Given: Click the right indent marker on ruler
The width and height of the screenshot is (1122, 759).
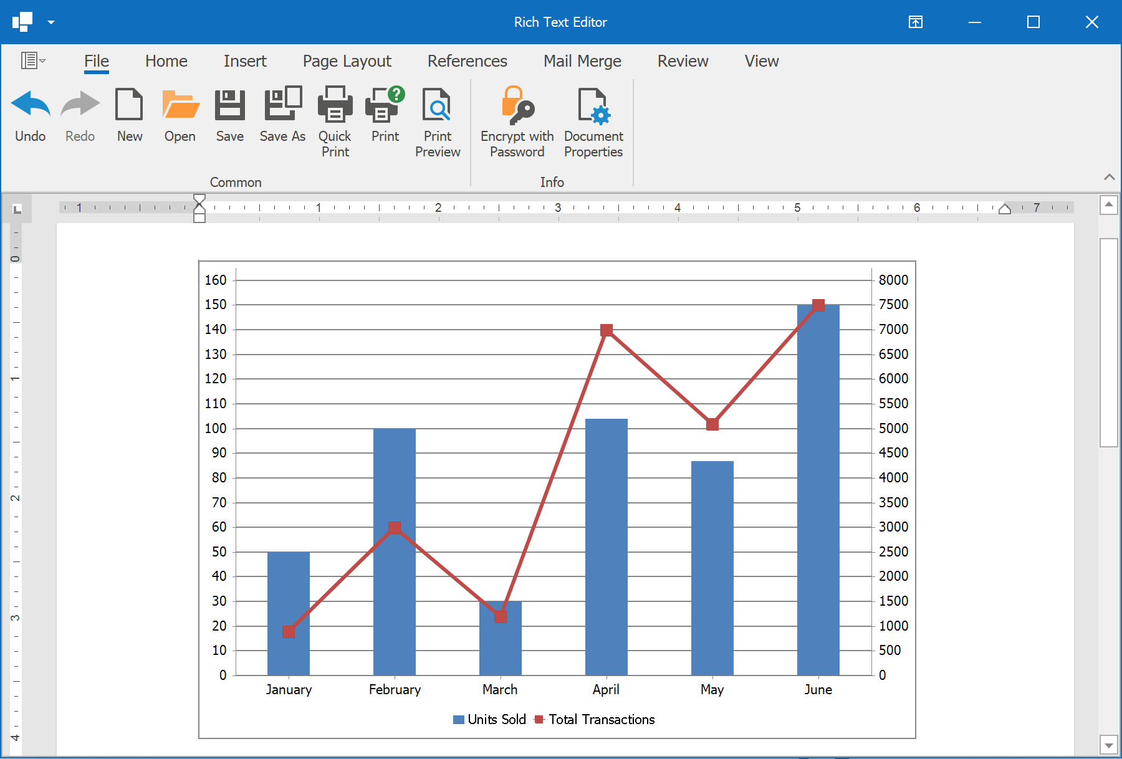Looking at the screenshot, I should (x=1004, y=209).
